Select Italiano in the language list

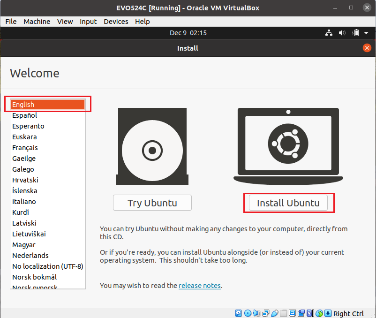[48, 202]
